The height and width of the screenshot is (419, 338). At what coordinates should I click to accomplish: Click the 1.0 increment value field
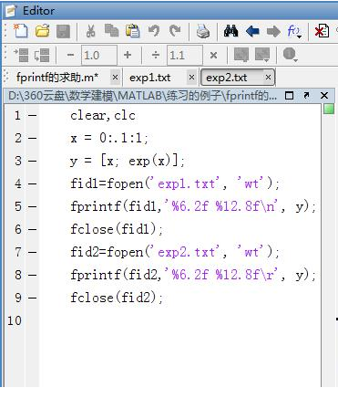click(x=99, y=55)
